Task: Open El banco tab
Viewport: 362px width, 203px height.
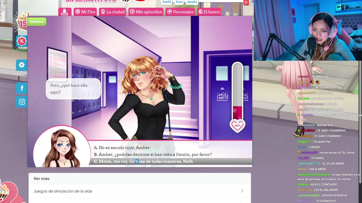Action: (209, 12)
